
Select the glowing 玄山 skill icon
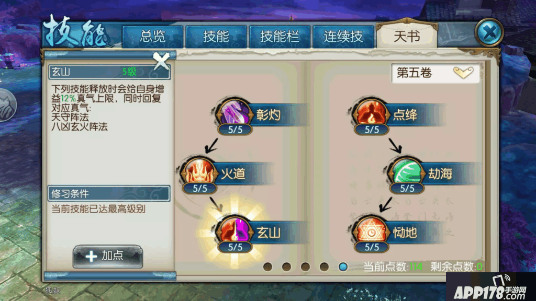235,230
